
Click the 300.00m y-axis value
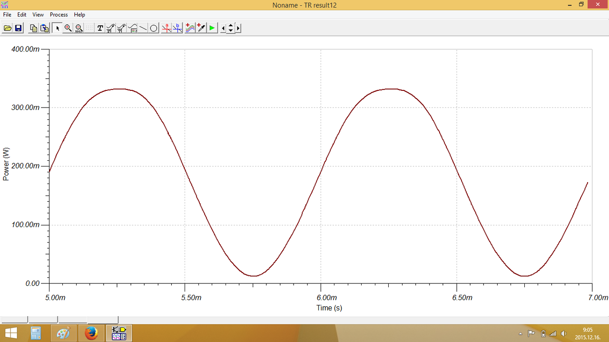[25, 107]
